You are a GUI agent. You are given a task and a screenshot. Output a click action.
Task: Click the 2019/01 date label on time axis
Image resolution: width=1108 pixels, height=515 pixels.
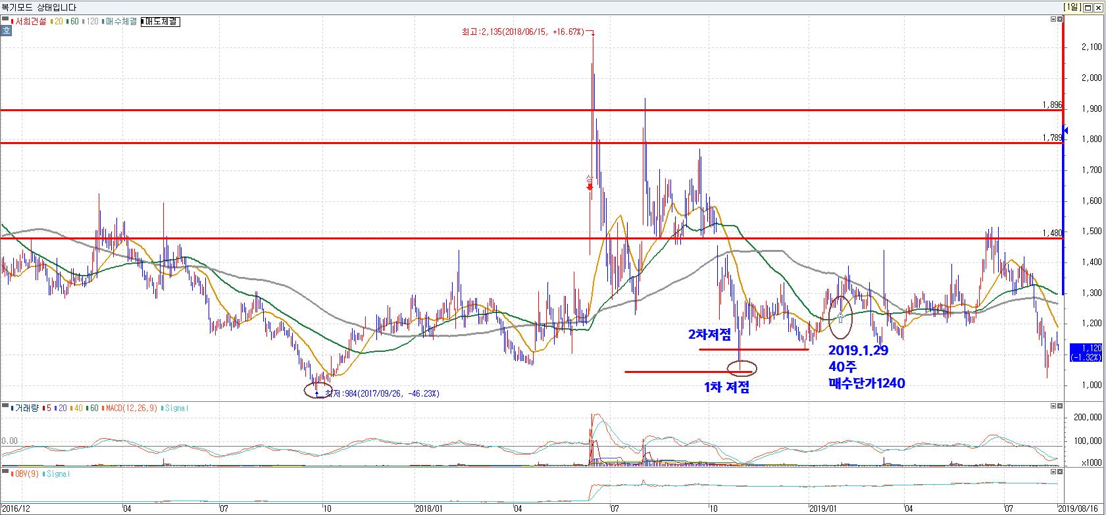pos(822,508)
